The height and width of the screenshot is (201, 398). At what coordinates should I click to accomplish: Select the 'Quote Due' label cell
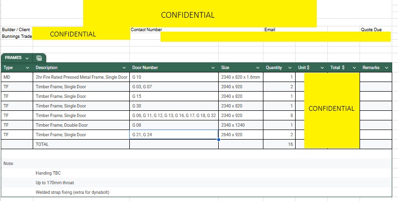click(x=376, y=29)
